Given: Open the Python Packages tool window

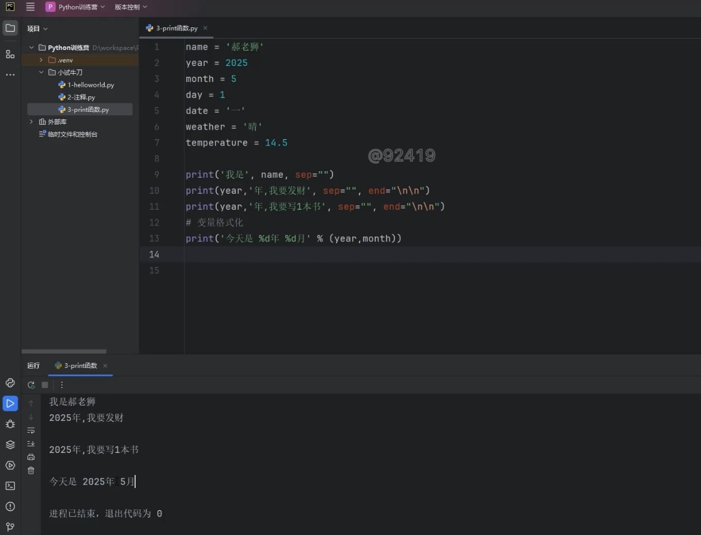Looking at the screenshot, I should click(10, 445).
